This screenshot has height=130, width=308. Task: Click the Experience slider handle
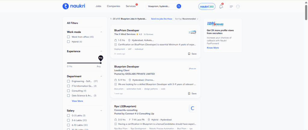(101, 63)
